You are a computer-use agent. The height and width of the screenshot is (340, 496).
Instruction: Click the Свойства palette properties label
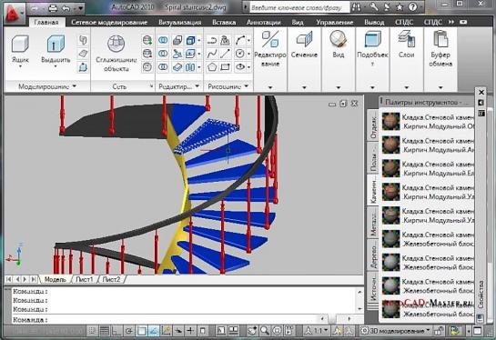(x=481, y=294)
